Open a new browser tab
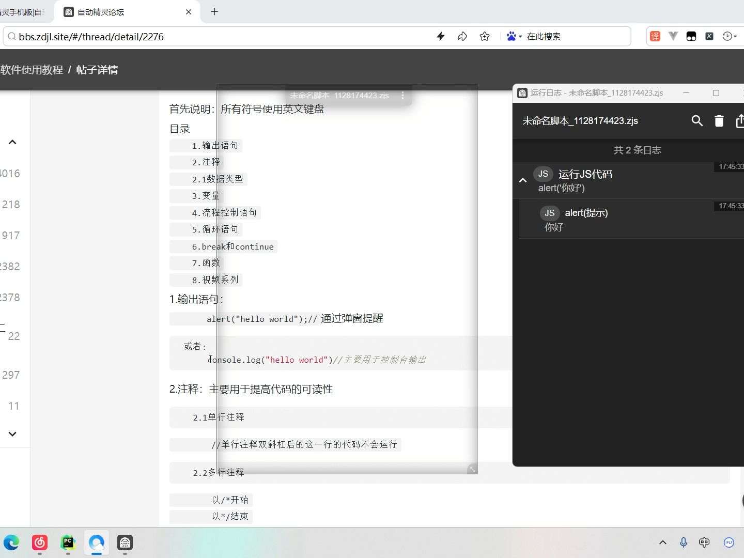744x558 pixels. tap(214, 11)
